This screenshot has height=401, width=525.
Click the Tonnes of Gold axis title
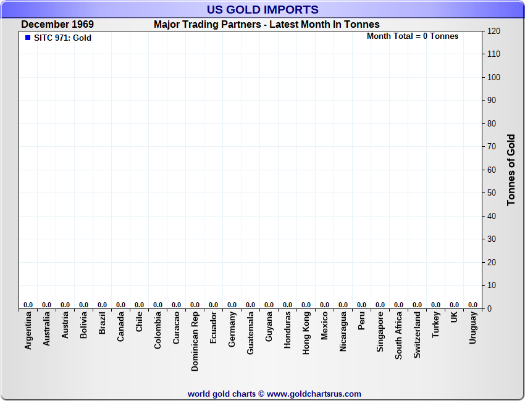coord(511,170)
